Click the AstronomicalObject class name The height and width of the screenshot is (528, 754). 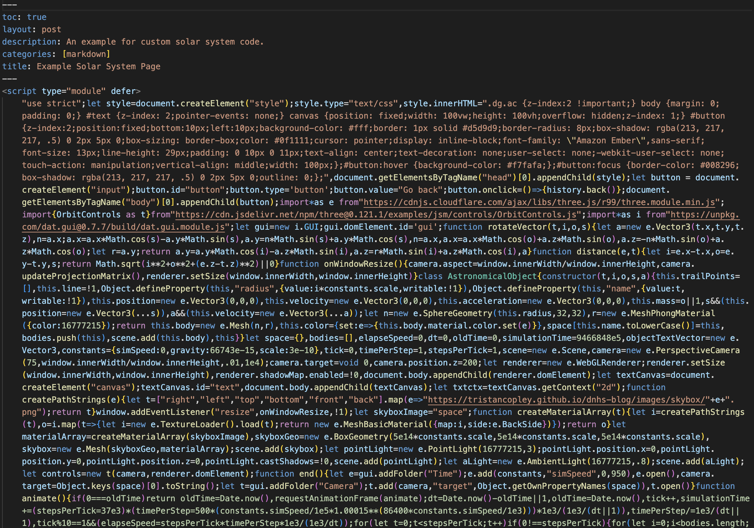[x=492, y=276]
